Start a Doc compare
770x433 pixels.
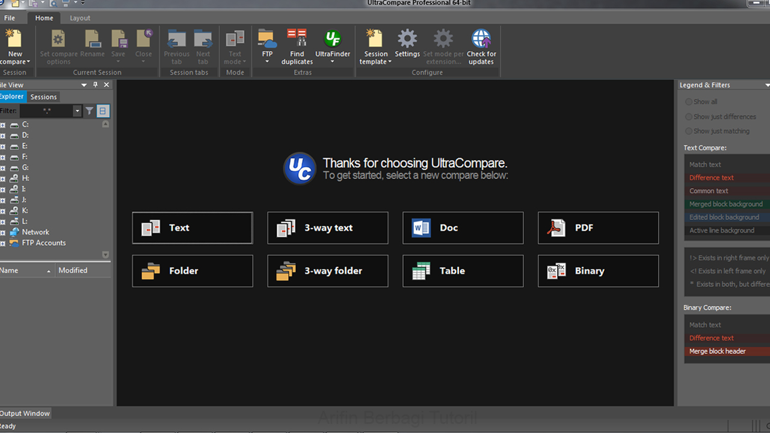463,228
